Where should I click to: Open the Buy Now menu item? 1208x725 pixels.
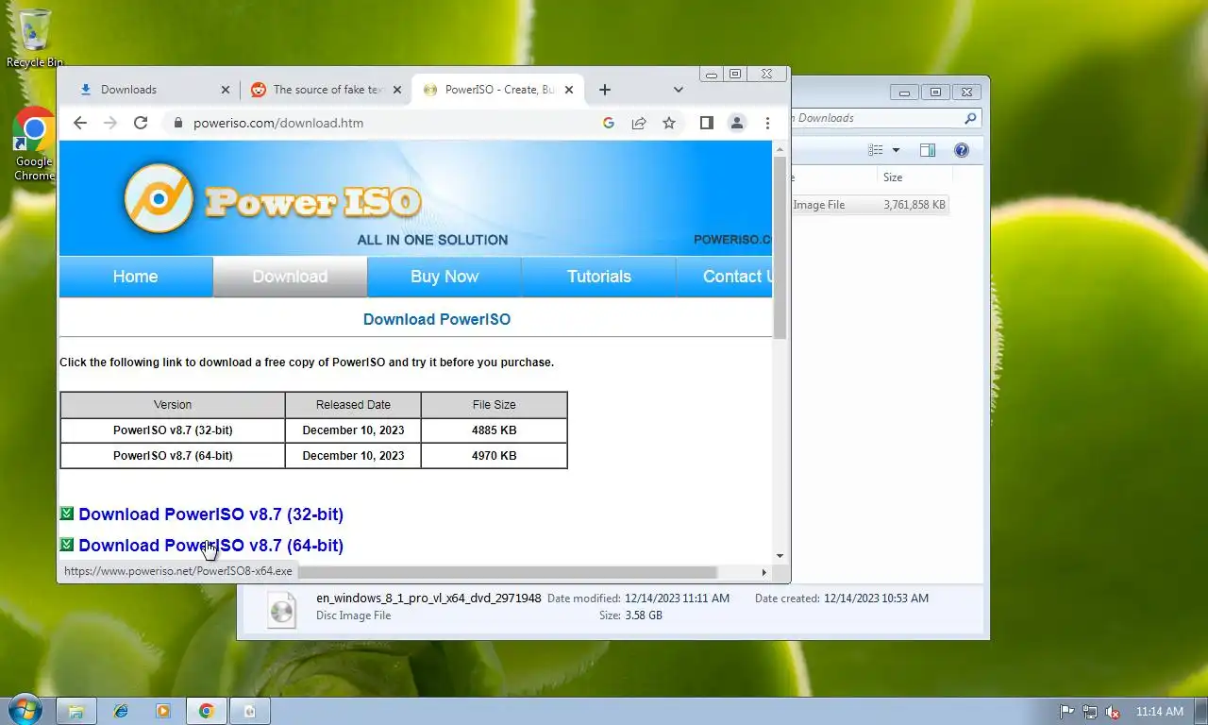click(445, 277)
